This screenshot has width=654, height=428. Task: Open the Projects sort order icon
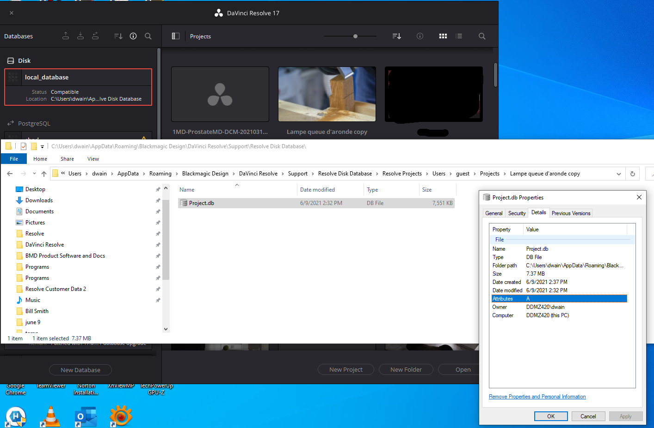click(x=397, y=36)
